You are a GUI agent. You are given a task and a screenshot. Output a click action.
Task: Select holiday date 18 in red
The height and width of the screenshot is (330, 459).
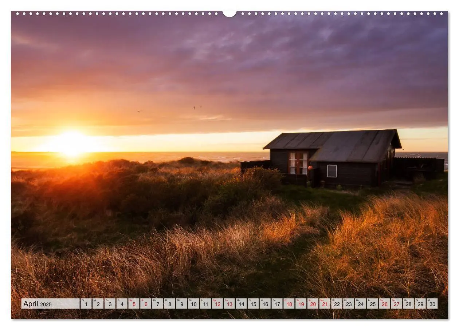tap(289, 304)
